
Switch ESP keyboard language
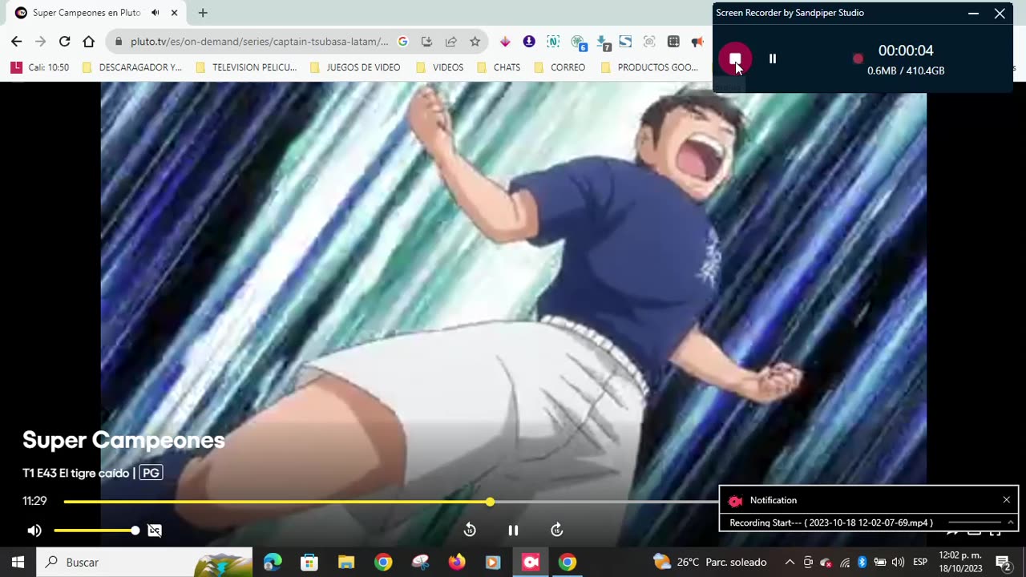point(920,562)
